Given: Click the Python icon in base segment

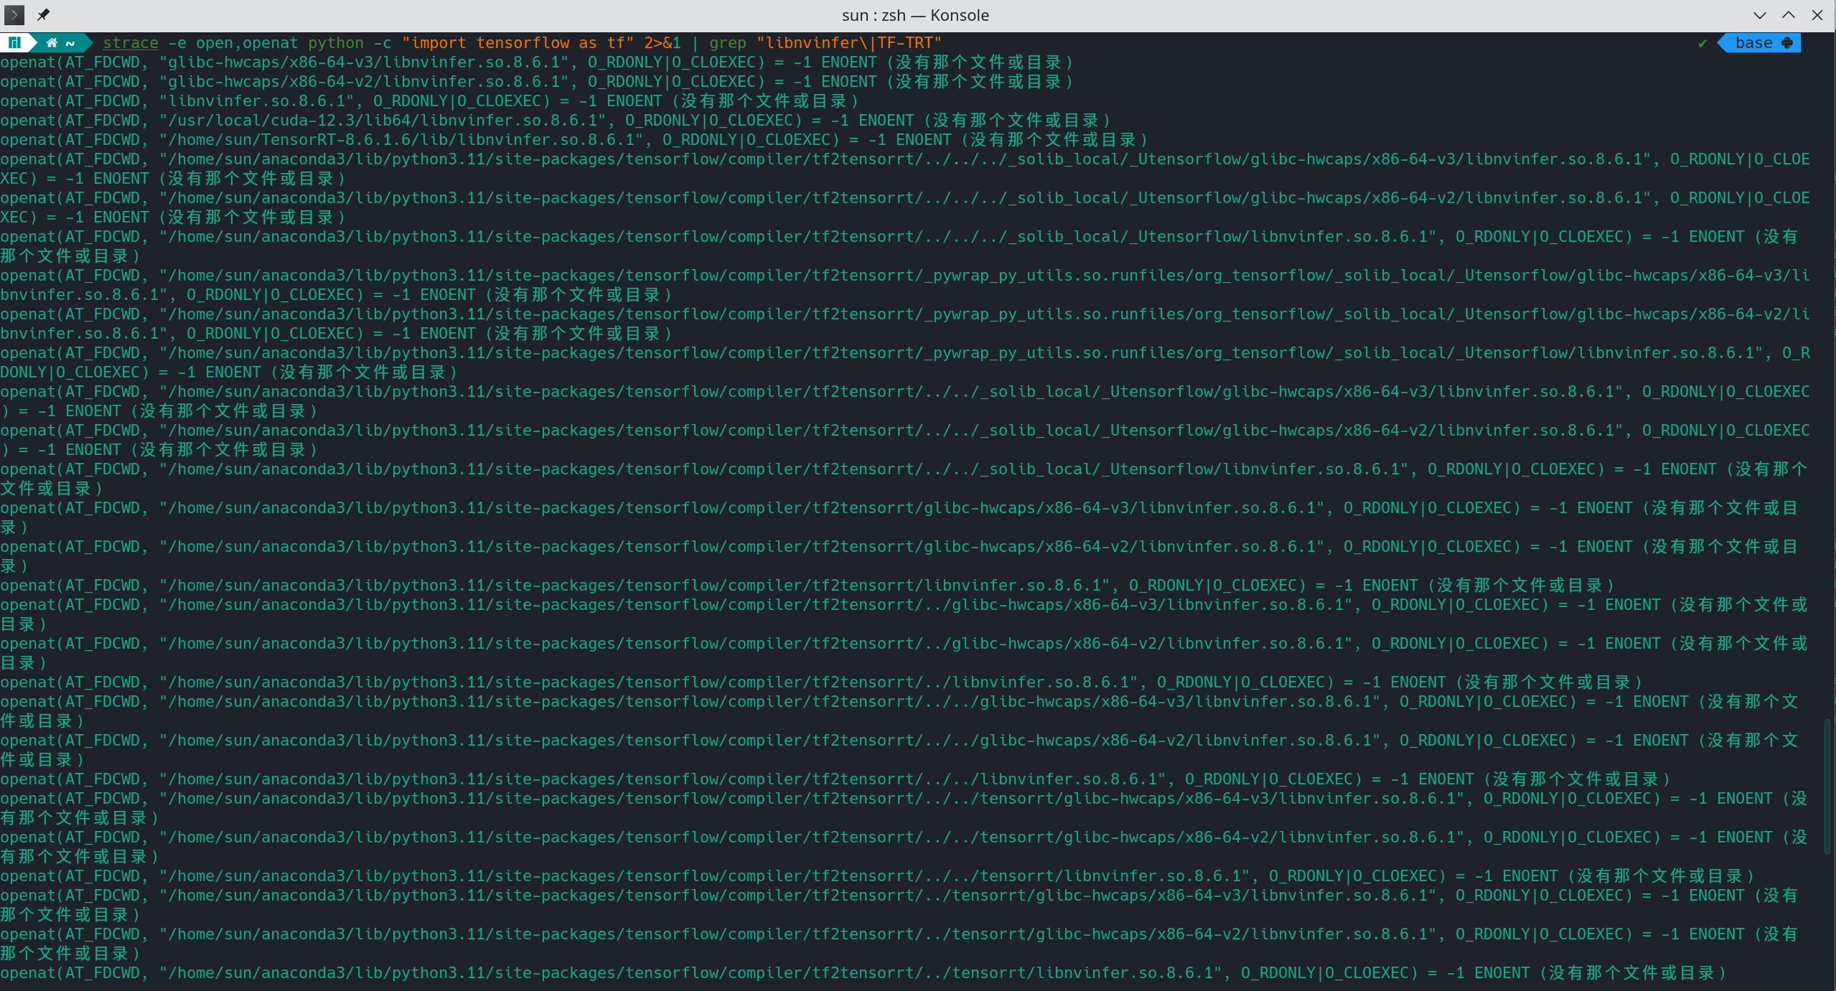Looking at the screenshot, I should [1787, 43].
